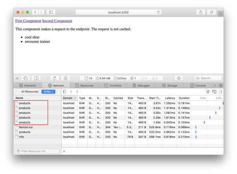Screen dimensions: 237x174
Task: Click timeline marker for 3.97s request
Action: pos(223,103)
